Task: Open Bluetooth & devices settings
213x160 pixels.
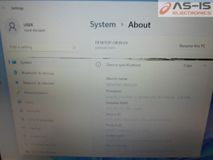Action: point(38,73)
